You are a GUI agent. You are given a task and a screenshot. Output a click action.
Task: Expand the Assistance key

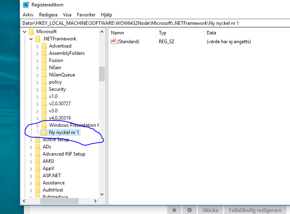(31, 183)
